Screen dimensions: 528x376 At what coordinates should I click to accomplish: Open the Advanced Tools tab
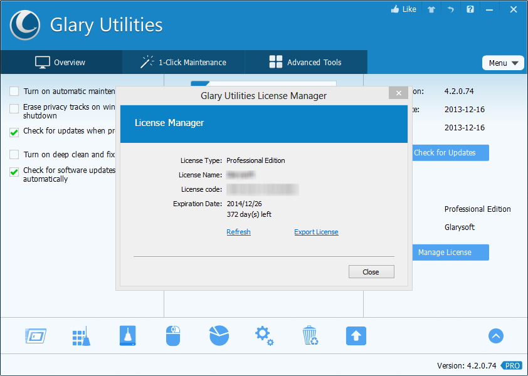click(305, 62)
